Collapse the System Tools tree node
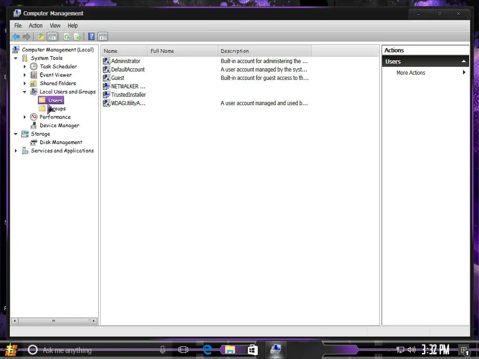The image size is (479, 359). [x=16, y=58]
